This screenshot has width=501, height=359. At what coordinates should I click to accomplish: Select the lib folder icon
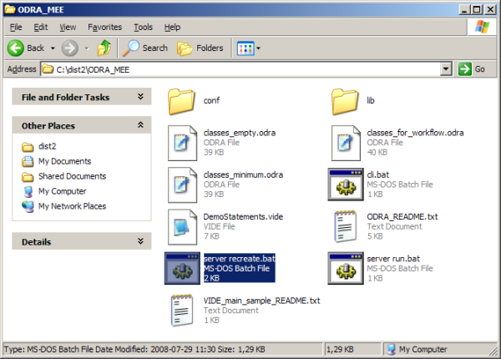pos(345,102)
